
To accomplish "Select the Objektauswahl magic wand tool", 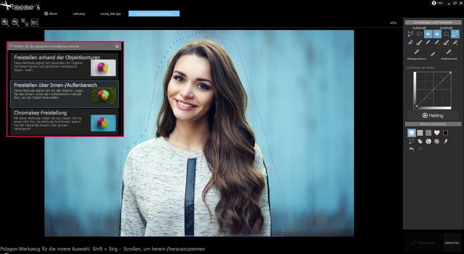I will click(449, 52).
